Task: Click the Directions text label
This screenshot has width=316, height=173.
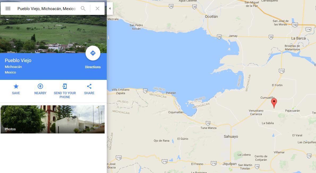Action: click(93, 67)
